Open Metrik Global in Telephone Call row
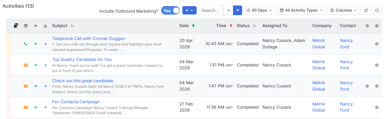390x119 pixels. click(318, 44)
